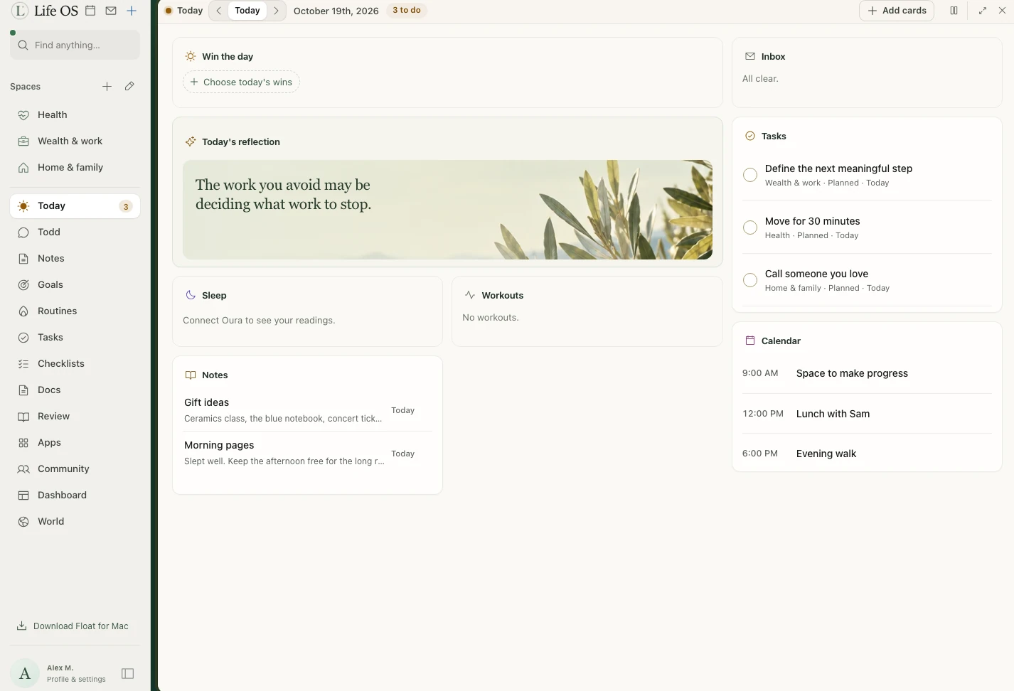Image resolution: width=1014 pixels, height=691 pixels.
Task: Mark 'Define the next meaningful step' complete
Action: tap(750, 175)
